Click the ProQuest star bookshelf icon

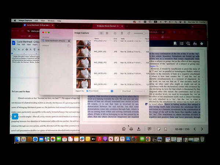[x=202, y=44]
